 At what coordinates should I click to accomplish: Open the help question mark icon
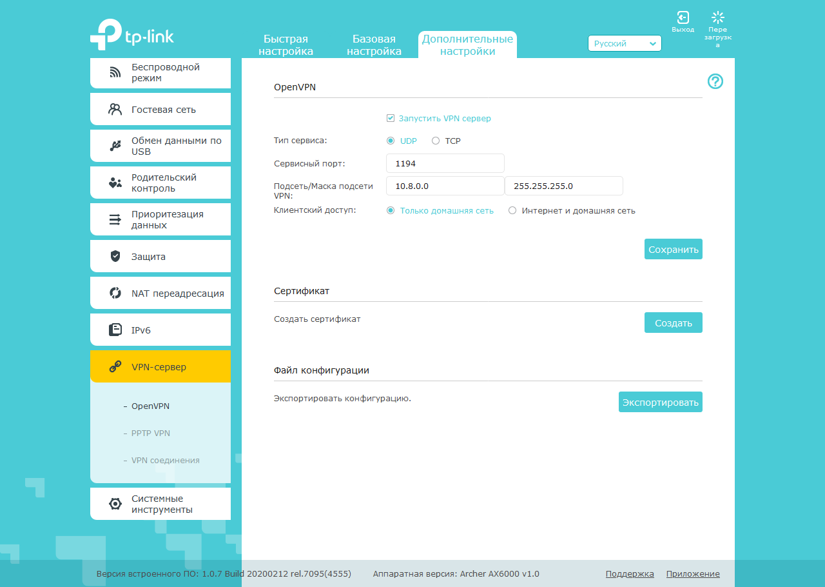coord(715,81)
